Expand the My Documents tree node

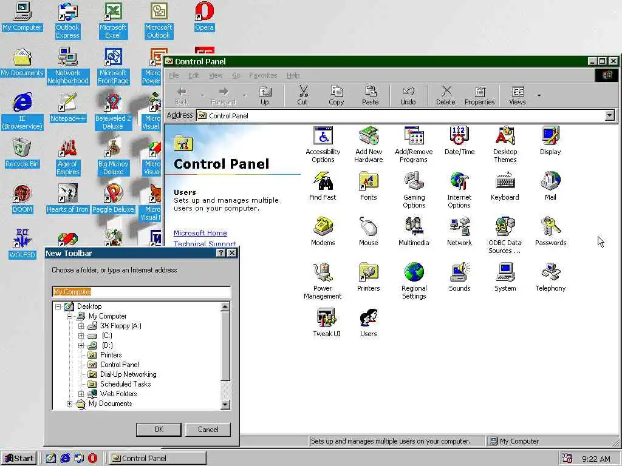pyautogui.click(x=69, y=404)
